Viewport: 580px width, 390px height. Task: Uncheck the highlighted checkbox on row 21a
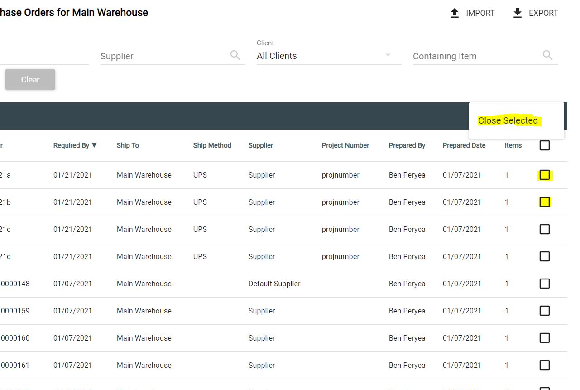[x=544, y=175]
